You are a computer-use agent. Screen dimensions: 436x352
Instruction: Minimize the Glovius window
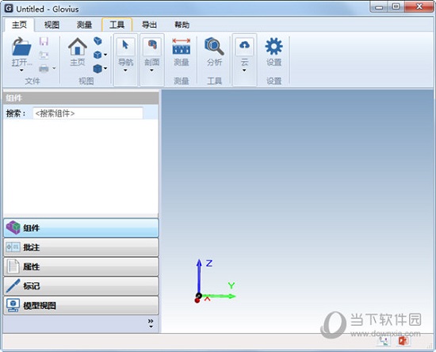[x=379, y=6]
